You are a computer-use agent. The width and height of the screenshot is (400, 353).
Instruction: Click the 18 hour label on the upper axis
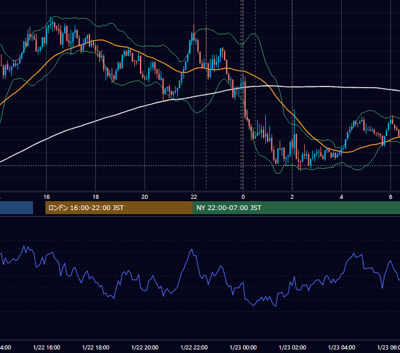[96, 197]
